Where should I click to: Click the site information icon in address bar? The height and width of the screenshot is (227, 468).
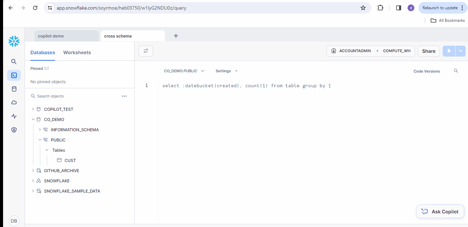[50, 8]
